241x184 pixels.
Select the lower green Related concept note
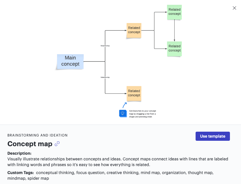coord(174,48)
